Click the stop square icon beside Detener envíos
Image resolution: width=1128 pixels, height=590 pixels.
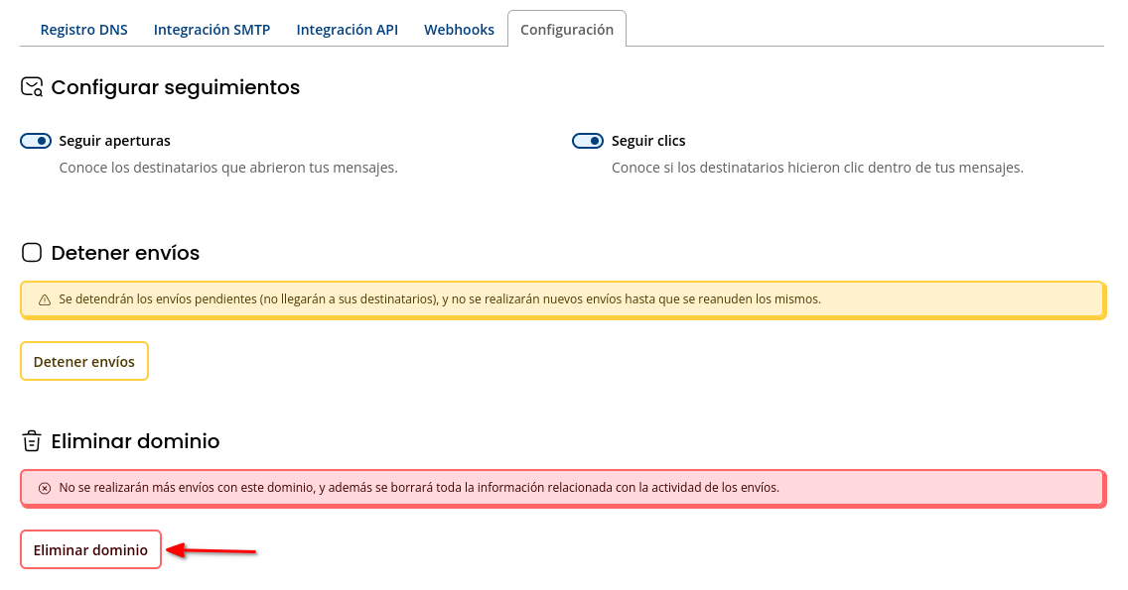[x=32, y=253]
